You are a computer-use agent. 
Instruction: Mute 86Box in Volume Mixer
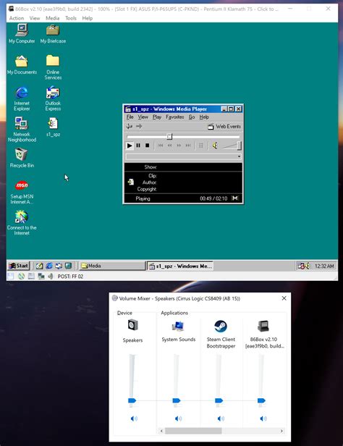point(263,418)
